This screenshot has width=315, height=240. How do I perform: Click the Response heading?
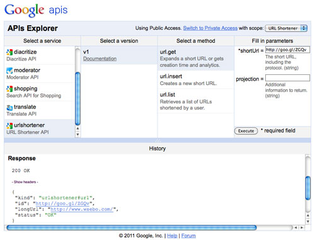(22, 158)
